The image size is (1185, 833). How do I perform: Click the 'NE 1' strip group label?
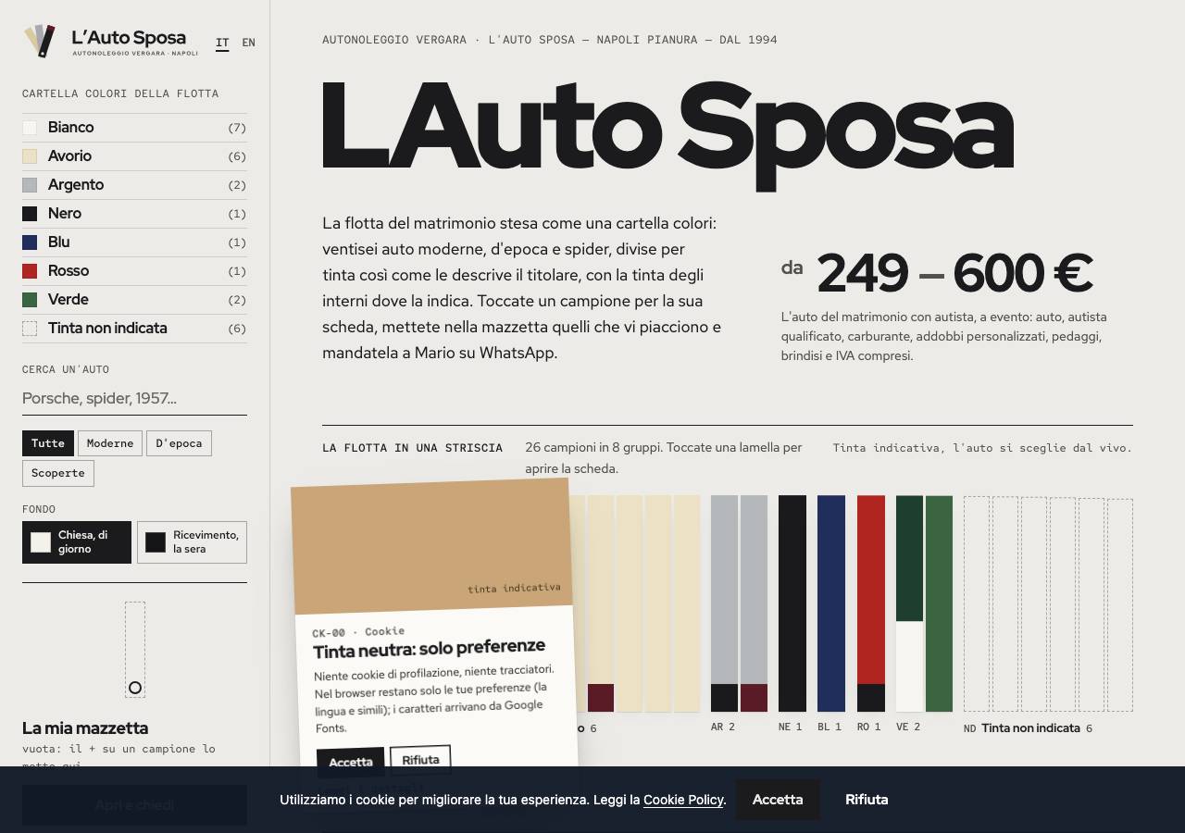(791, 727)
